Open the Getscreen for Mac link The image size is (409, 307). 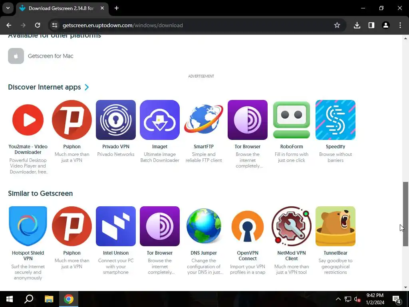coord(51,56)
